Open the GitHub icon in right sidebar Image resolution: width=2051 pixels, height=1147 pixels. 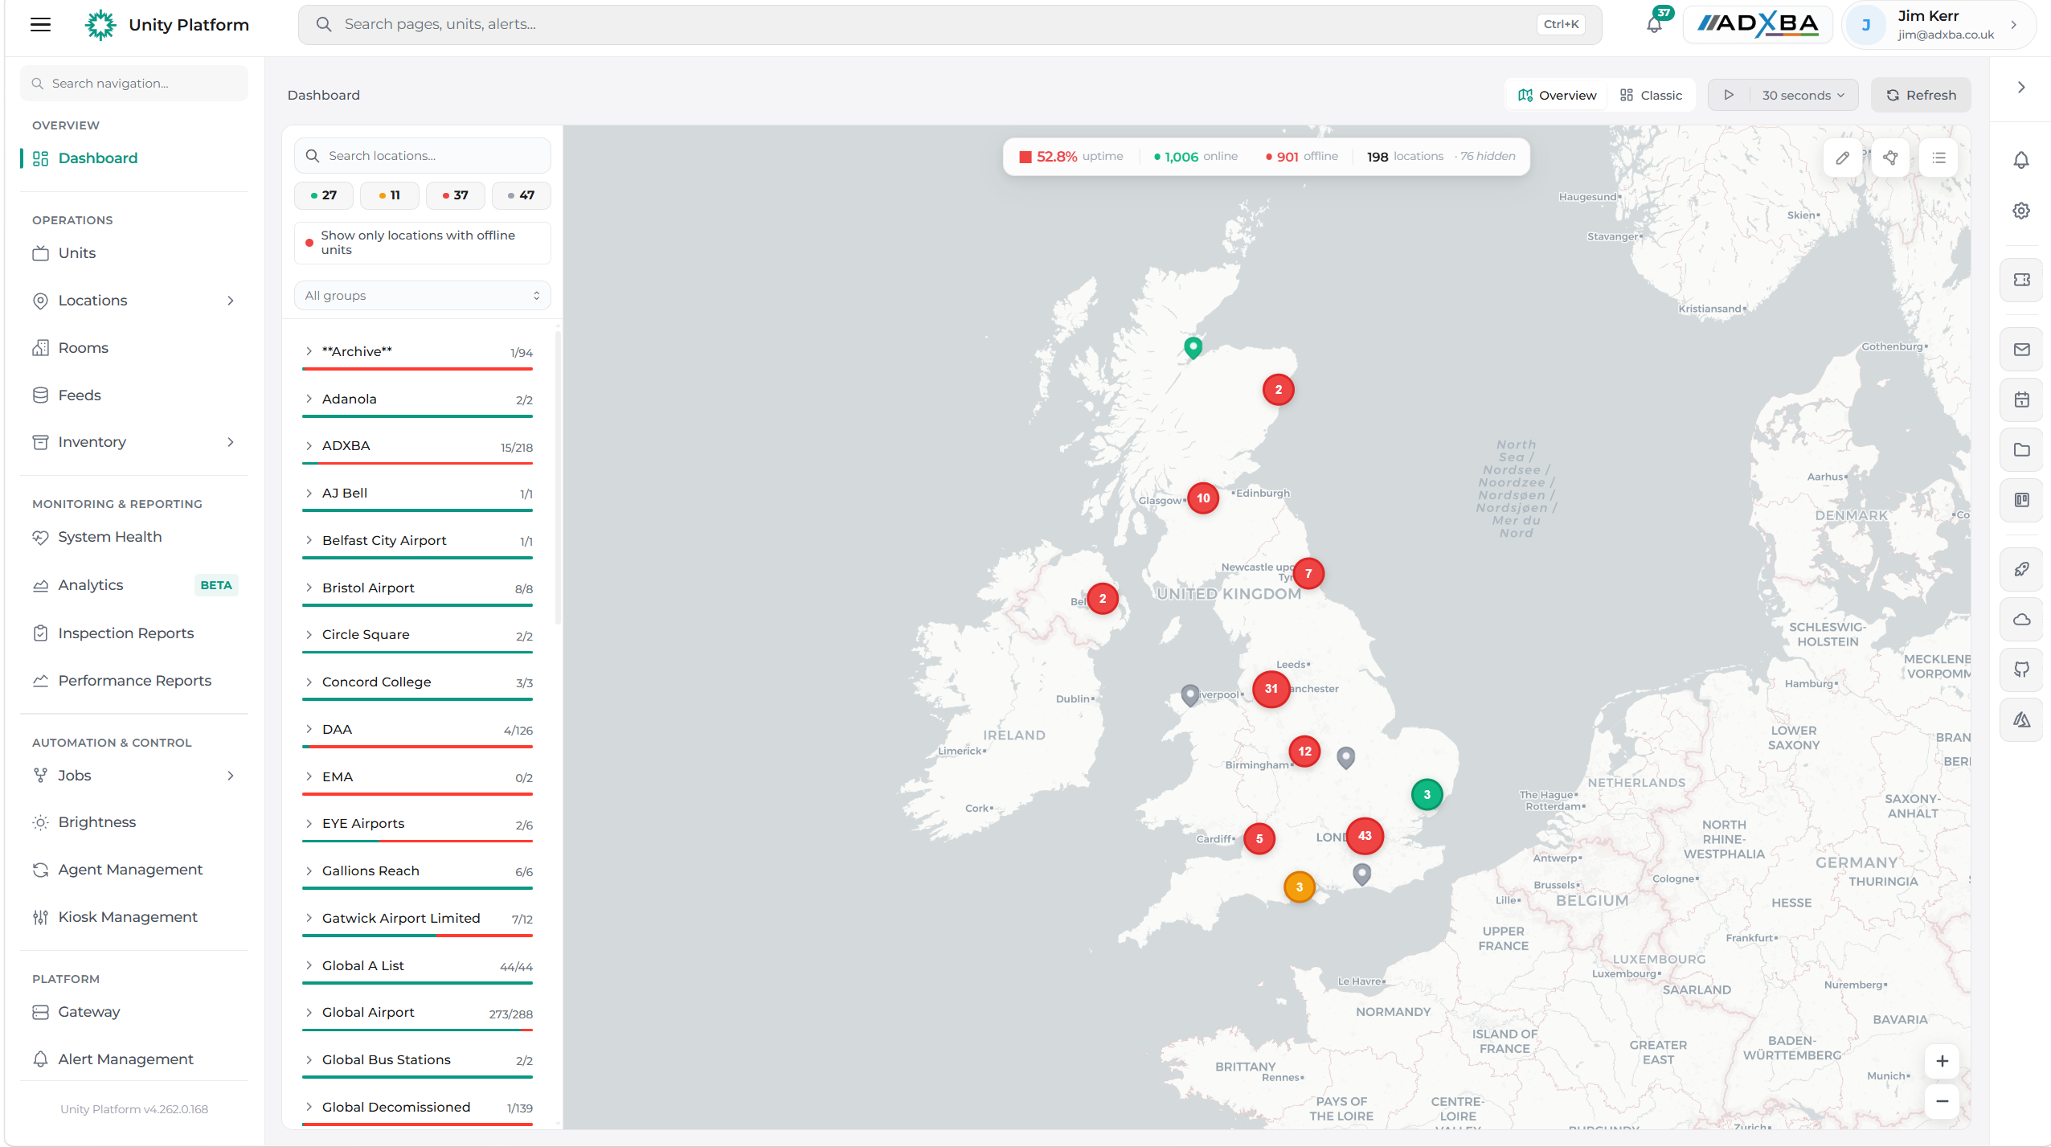coord(2021,670)
